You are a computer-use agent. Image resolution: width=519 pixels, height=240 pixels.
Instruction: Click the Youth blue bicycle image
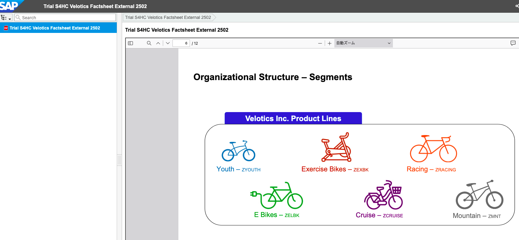[238, 151]
